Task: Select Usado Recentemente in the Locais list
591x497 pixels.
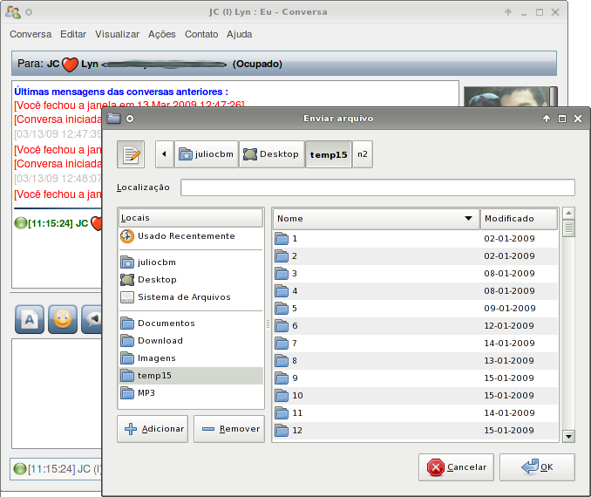Action: [191, 236]
